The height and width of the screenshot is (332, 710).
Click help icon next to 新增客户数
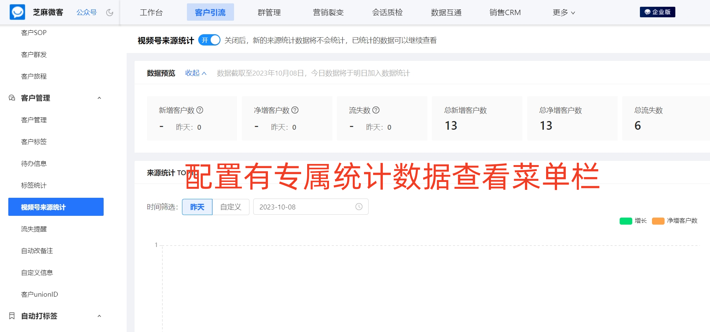tap(200, 110)
